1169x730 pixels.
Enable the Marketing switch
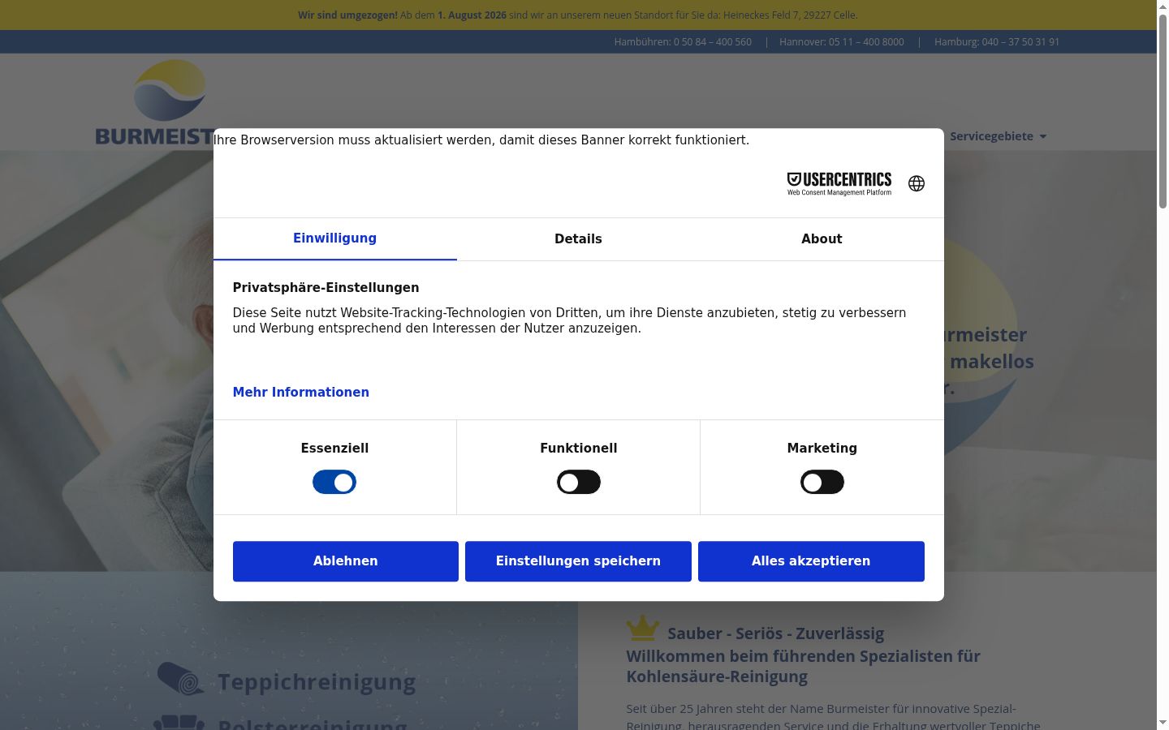point(822,482)
